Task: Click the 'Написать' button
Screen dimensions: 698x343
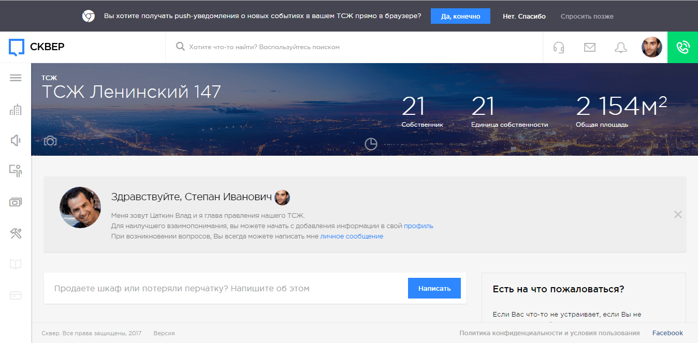Action: (x=434, y=288)
